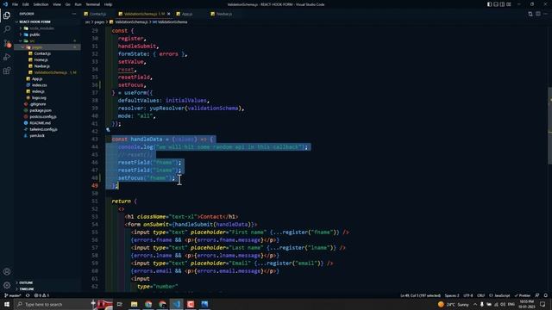Open the Windows Start menu
This screenshot has height=310, width=552.
tap(7, 304)
